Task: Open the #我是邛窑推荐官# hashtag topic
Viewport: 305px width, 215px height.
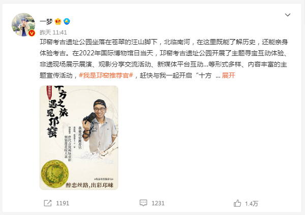Action: click(106, 75)
